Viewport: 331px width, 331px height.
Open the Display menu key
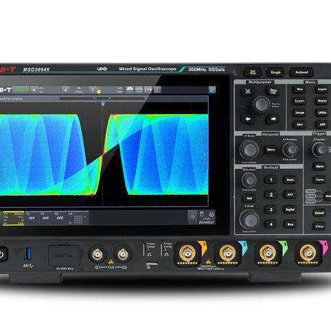322,101
